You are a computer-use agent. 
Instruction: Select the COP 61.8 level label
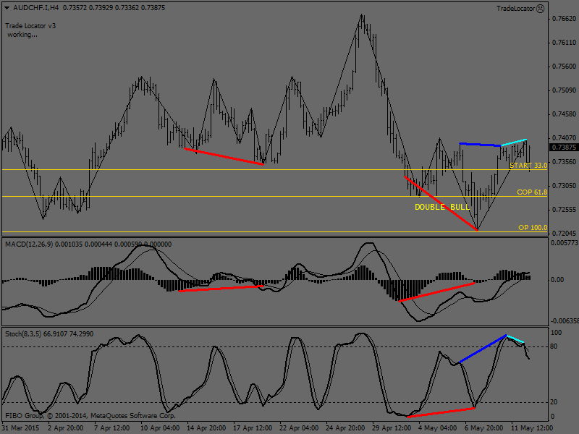coord(531,192)
